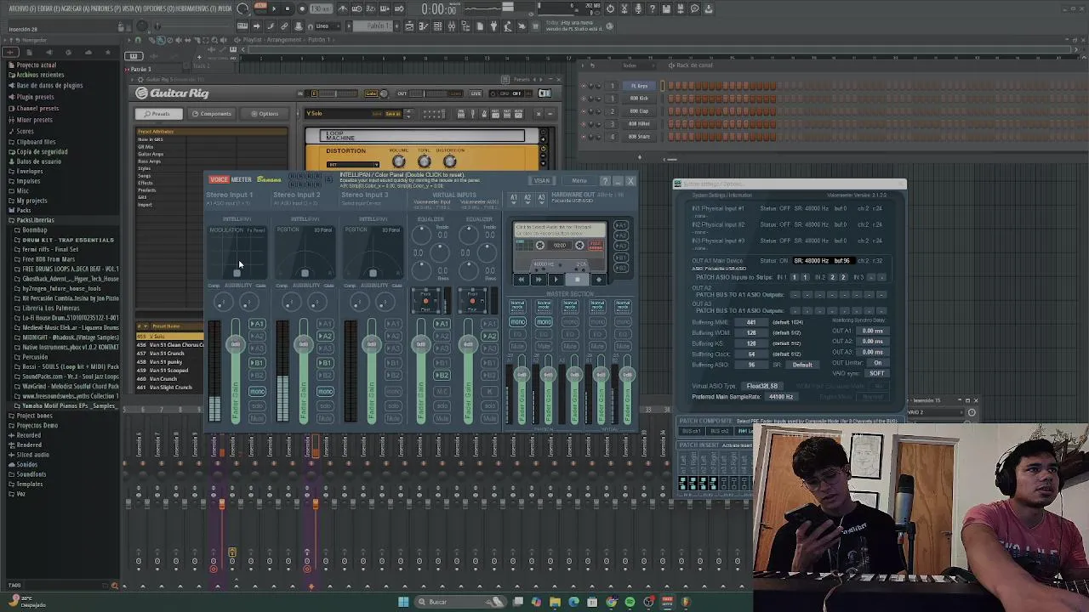
Task: Open the A2 hardware out device selector
Action: tap(527, 198)
